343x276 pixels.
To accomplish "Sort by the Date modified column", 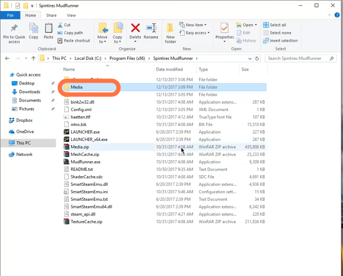I will point(169,69).
